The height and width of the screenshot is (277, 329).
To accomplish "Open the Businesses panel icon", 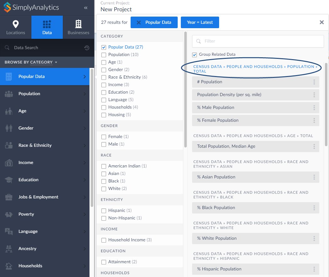I will [78, 23].
